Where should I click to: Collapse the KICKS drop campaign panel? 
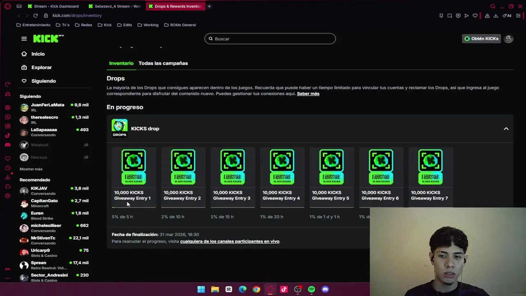[x=506, y=129]
